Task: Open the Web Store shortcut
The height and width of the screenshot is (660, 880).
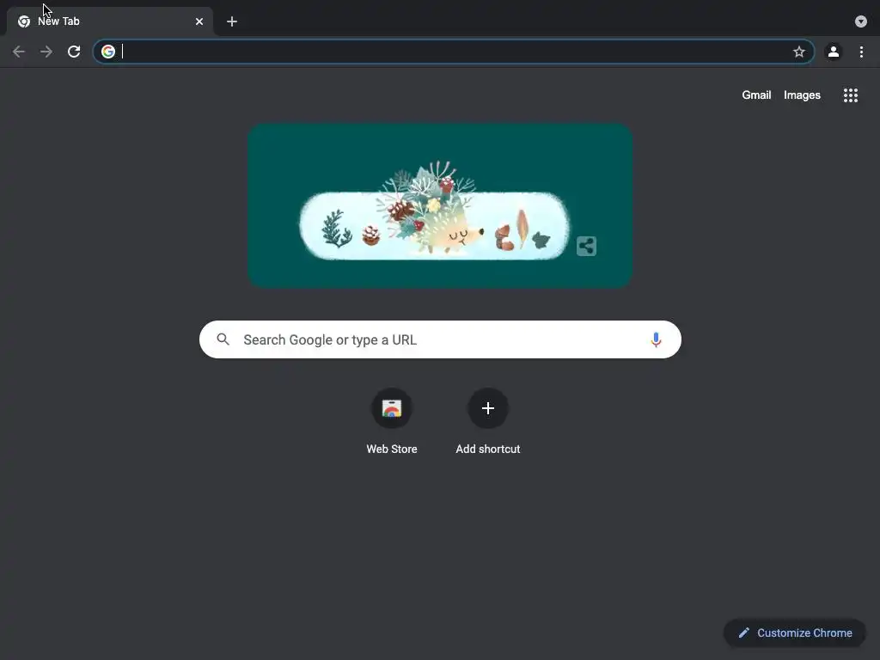Action: [x=392, y=421]
